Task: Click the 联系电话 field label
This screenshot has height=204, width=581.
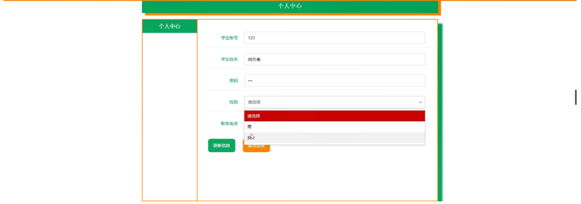Action: click(x=229, y=124)
